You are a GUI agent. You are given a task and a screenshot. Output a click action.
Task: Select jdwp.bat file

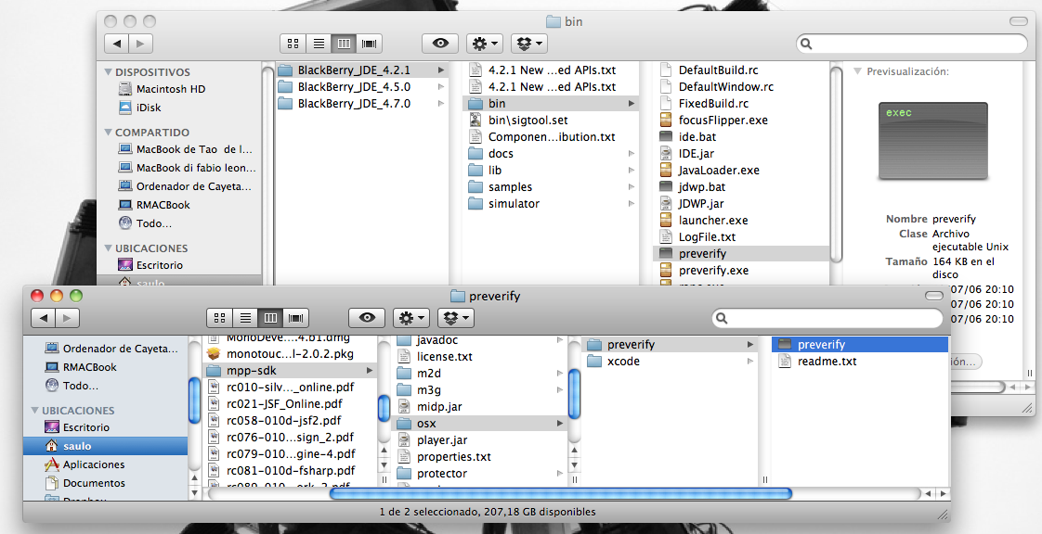pyautogui.click(x=742, y=187)
